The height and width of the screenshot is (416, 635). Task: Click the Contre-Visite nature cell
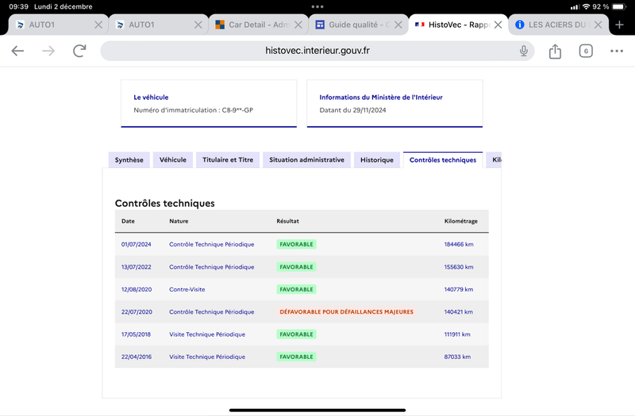tap(187, 289)
